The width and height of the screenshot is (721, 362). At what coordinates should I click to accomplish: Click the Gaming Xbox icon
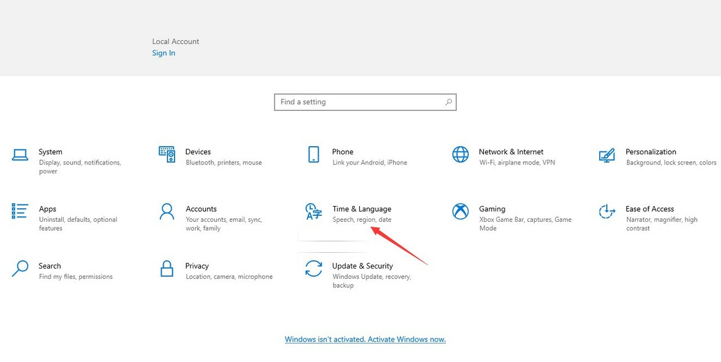pos(460,212)
